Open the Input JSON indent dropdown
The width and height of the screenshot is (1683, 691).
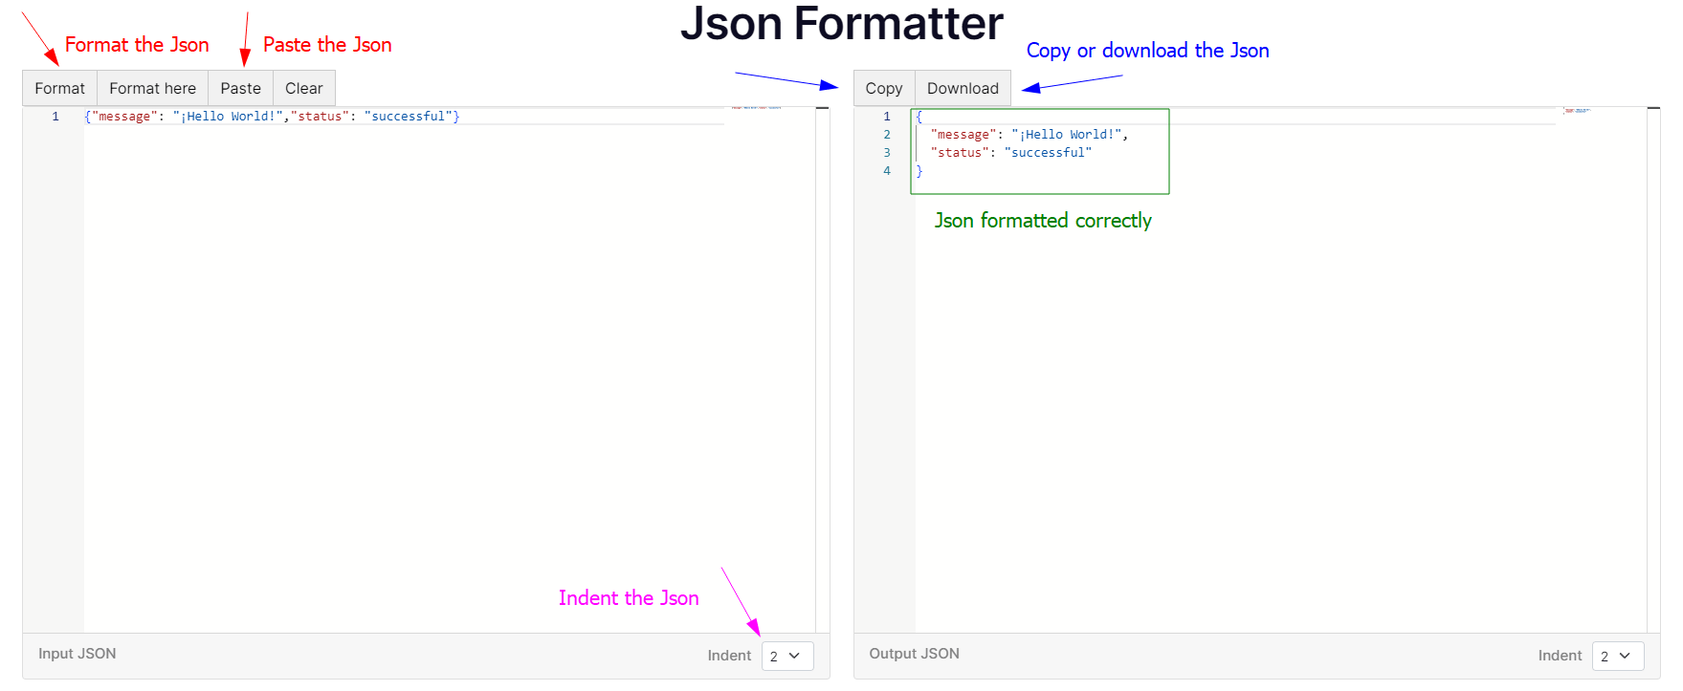point(787,656)
